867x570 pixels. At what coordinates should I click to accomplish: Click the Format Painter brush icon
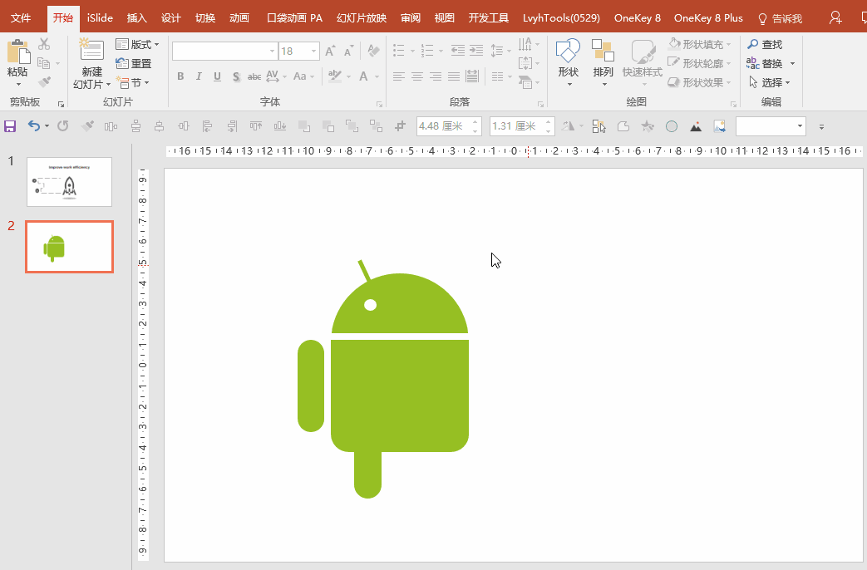(44, 82)
